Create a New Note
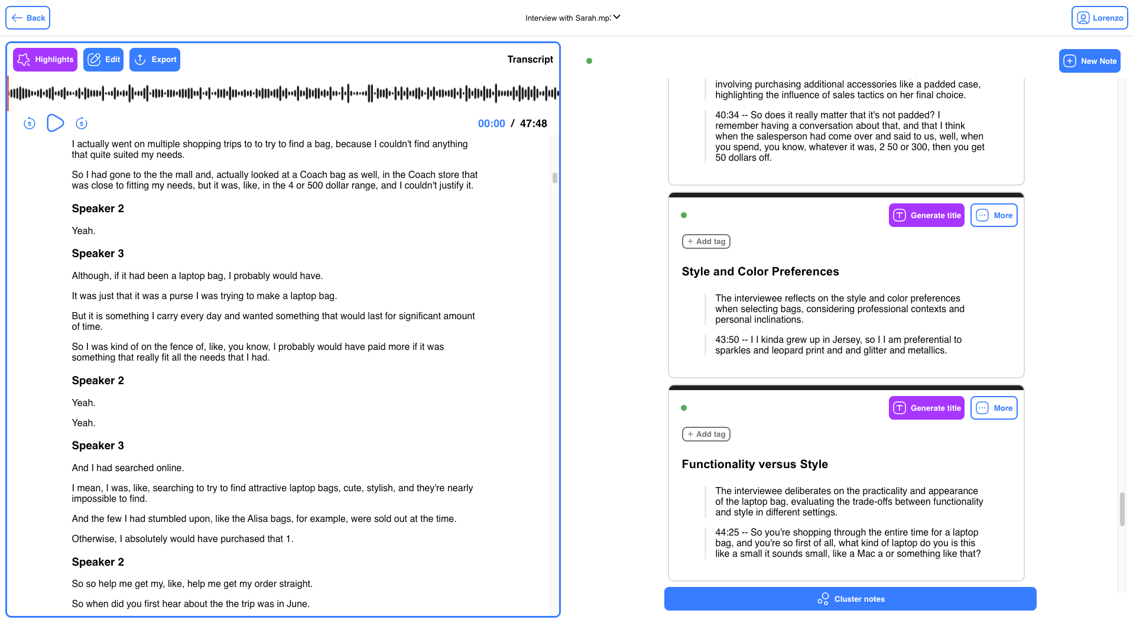Image resolution: width=1133 pixels, height=623 pixels. click(x=1089, y=60)
